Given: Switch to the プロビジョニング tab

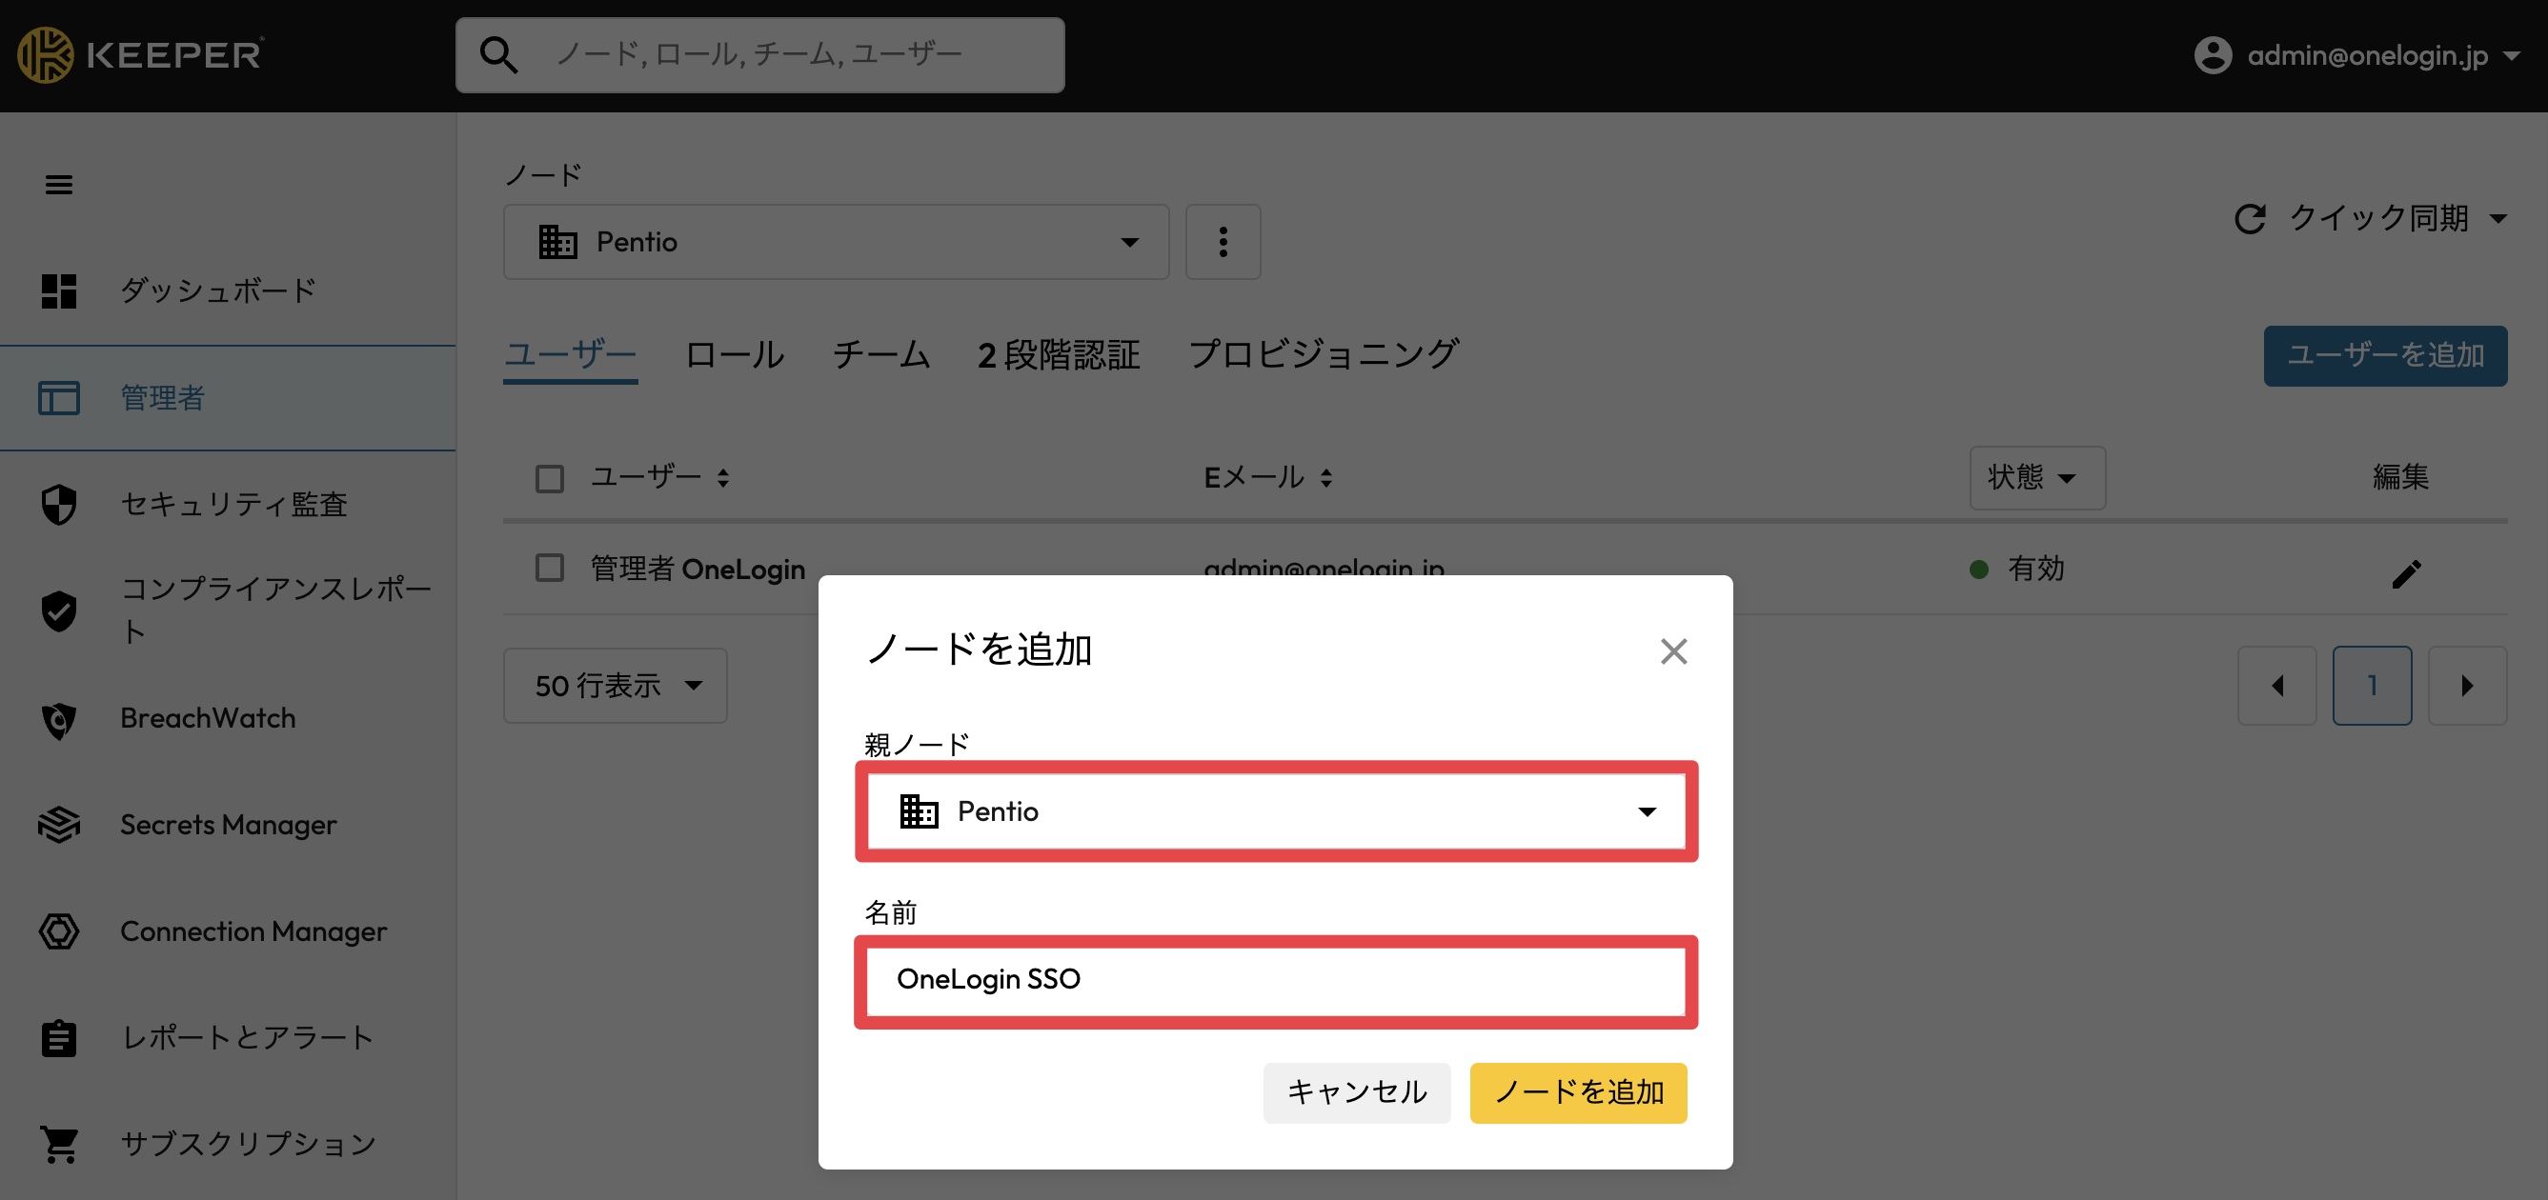Looking at the screenshot, I should 1324,355.
